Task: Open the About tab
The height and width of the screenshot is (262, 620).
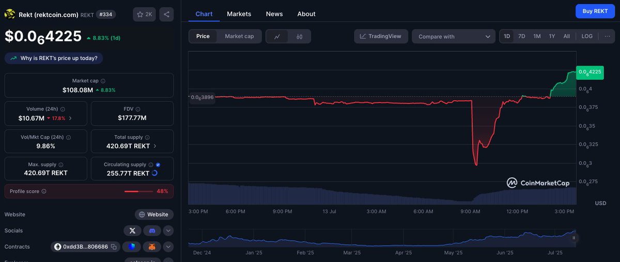Action: (306, 14)
